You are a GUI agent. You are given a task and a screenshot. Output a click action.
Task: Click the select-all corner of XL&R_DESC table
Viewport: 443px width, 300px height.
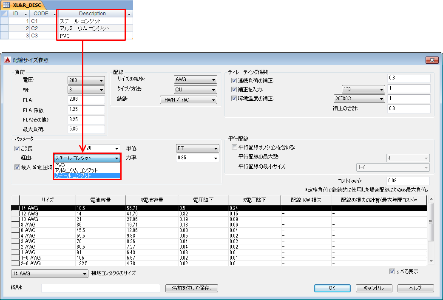4,14
